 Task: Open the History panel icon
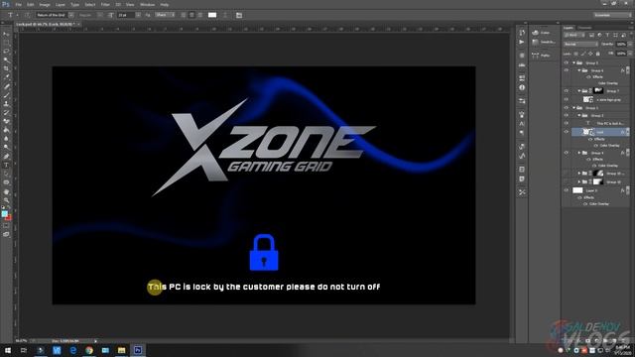pyautogui.click(x=522, y=33)
